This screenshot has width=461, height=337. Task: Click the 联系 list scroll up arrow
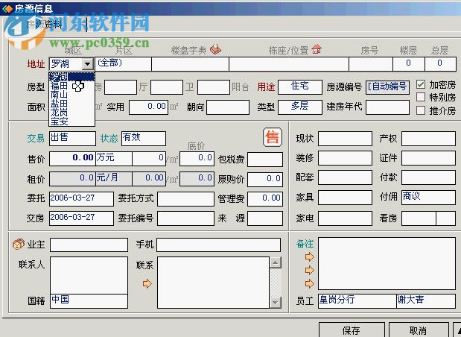pyautogui.click(x=276, y=262)
